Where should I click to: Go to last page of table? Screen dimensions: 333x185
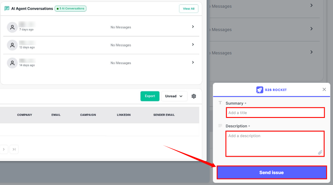14,150
